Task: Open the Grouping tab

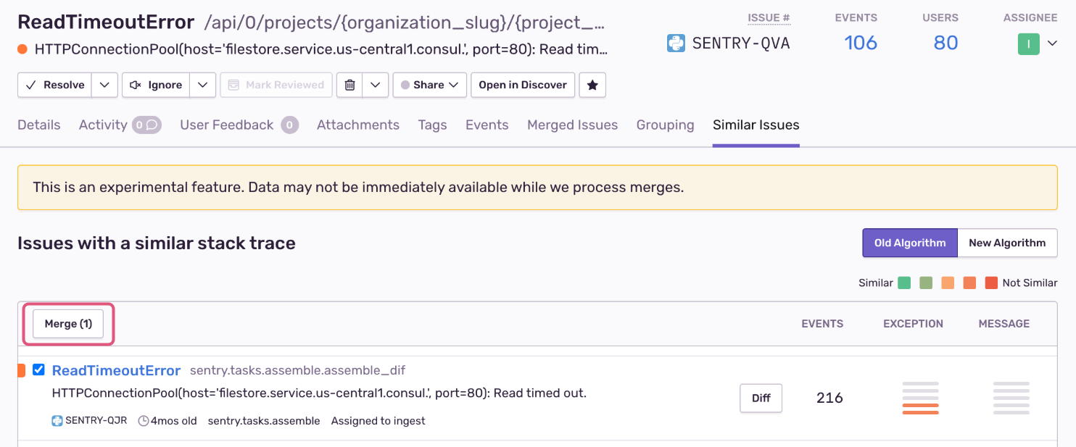Action: (x=665, y=125)
